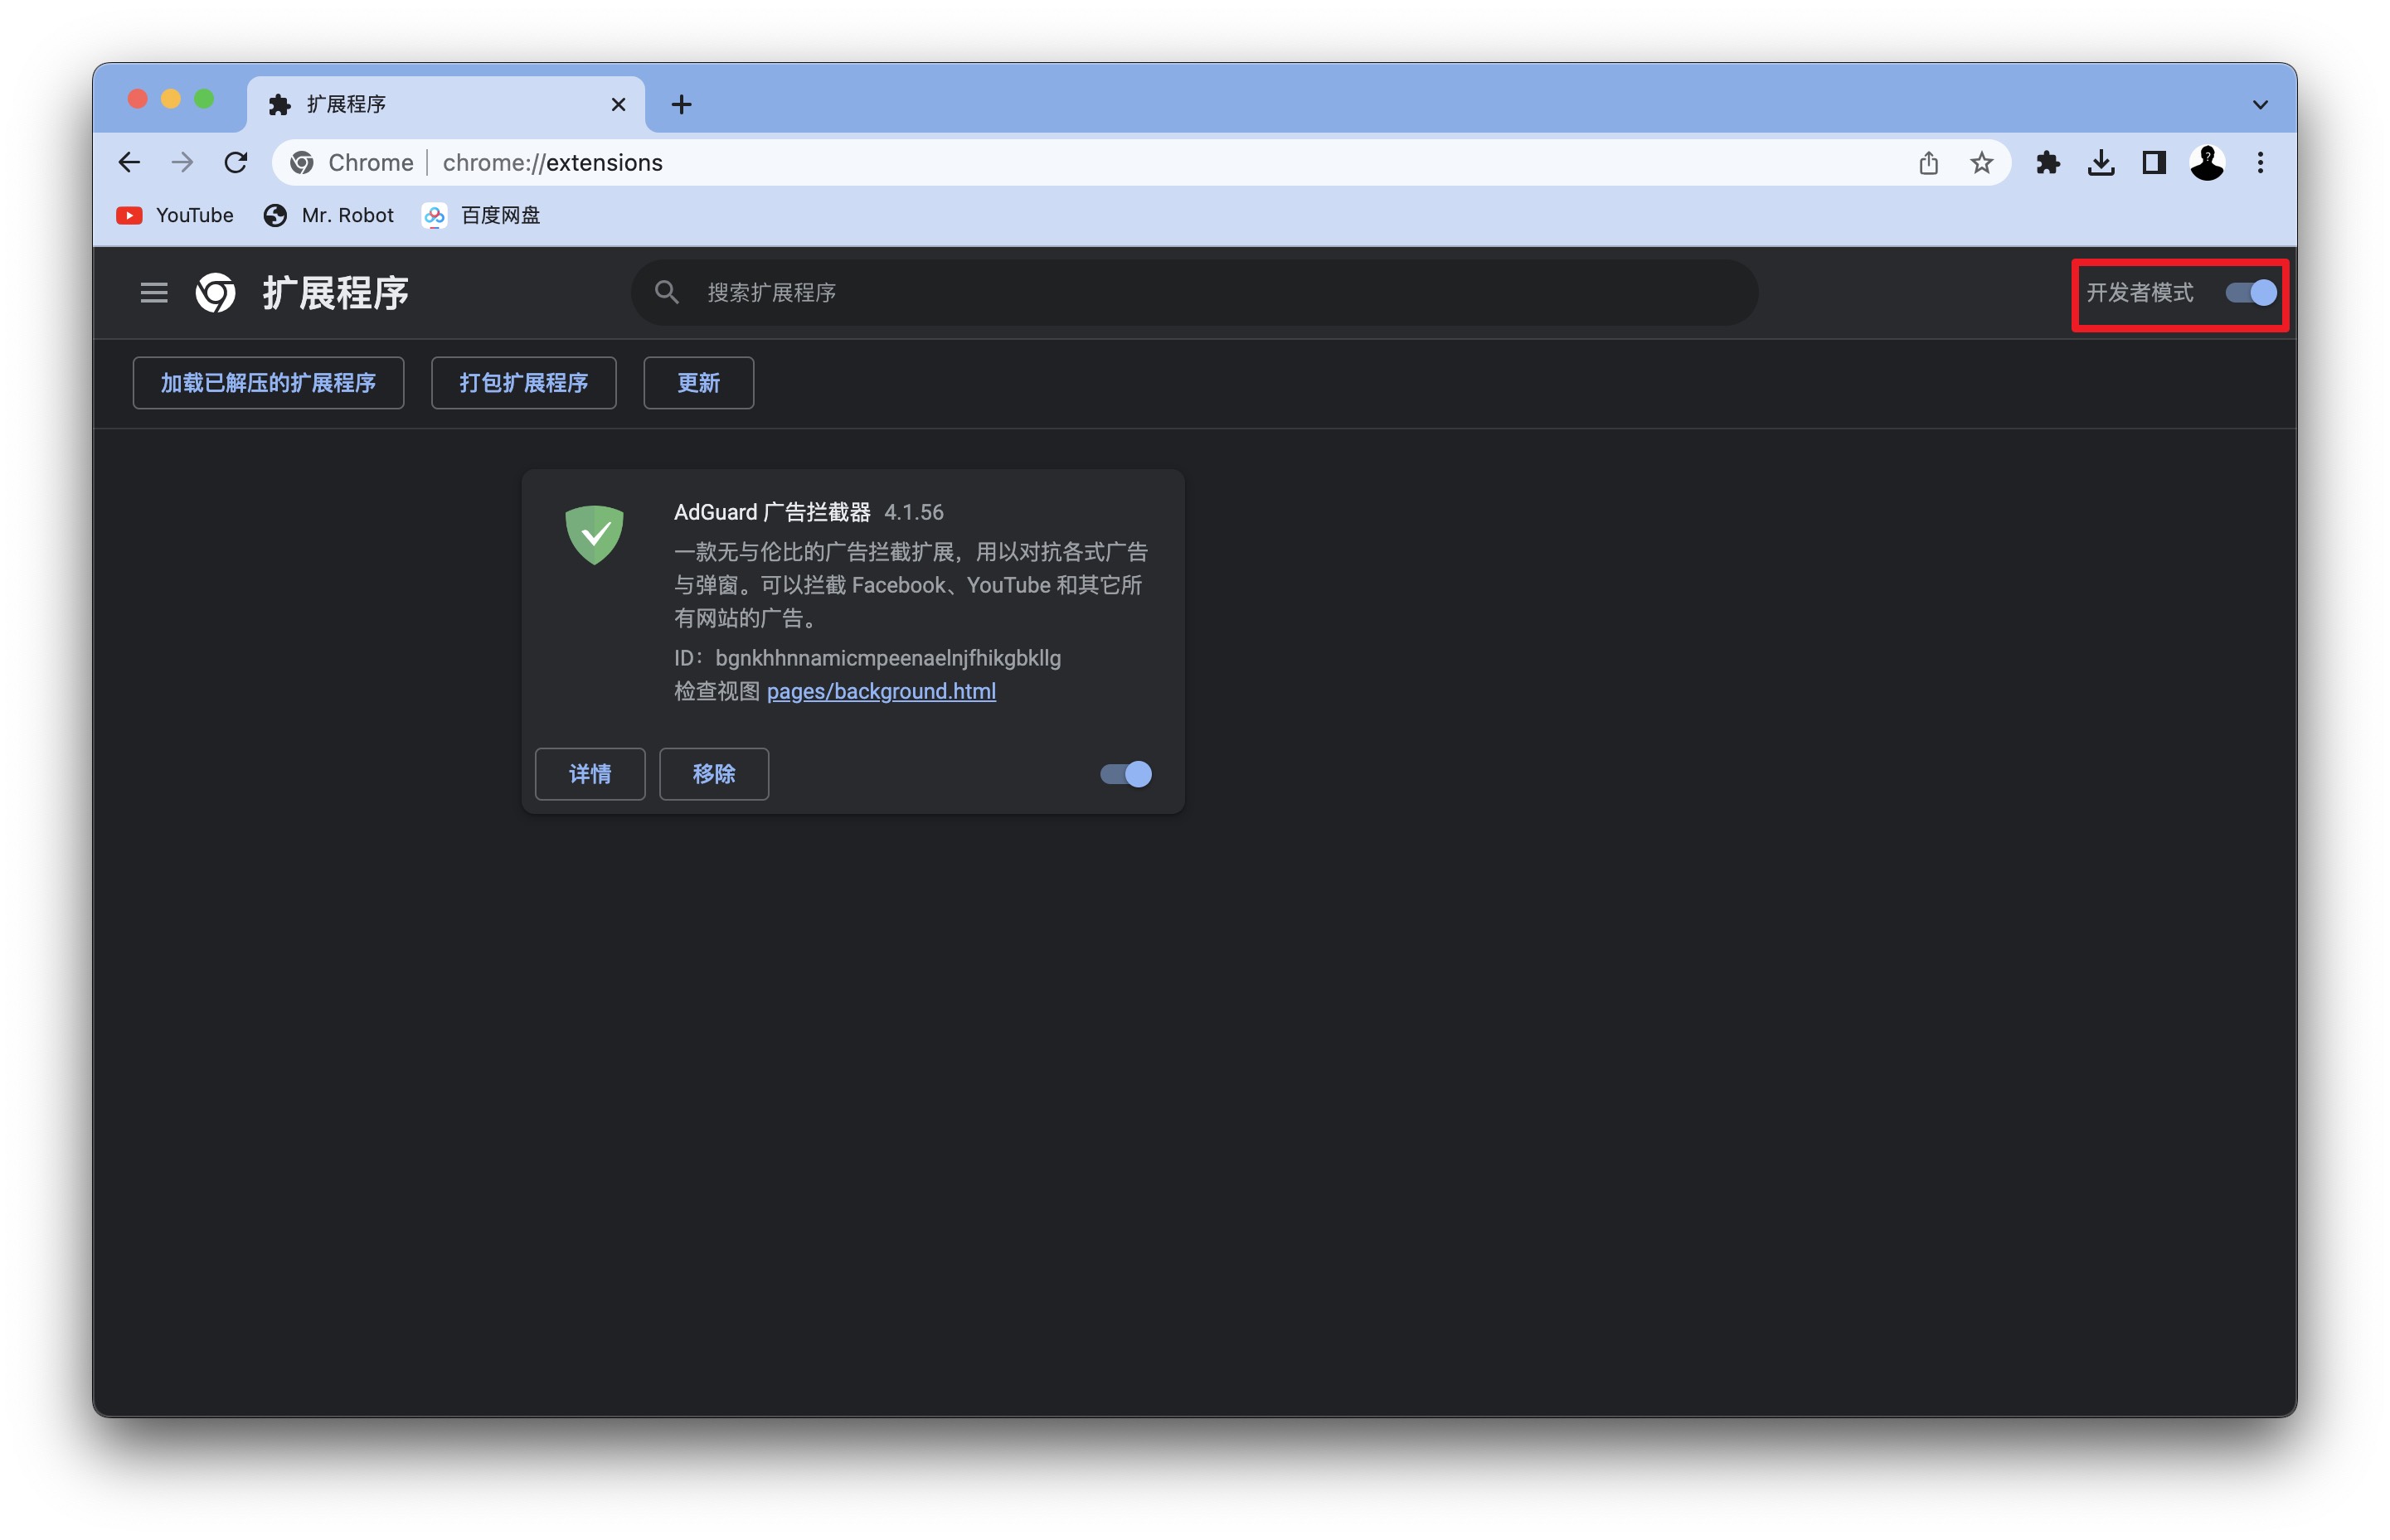Click the downloads icon in toolbar
The width and height of the screenshot is (2390, 1540).
pos(2100,163)
